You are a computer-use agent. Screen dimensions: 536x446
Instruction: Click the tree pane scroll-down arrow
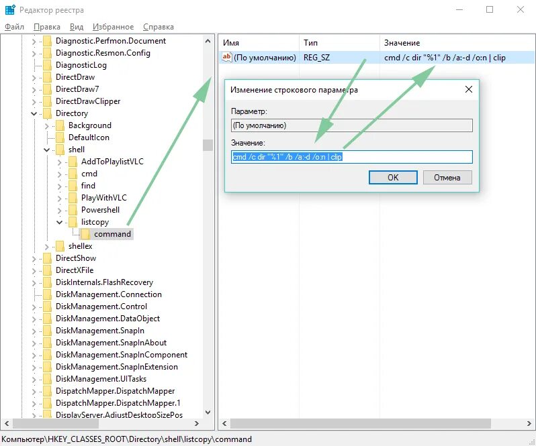(x=208, y=412)
